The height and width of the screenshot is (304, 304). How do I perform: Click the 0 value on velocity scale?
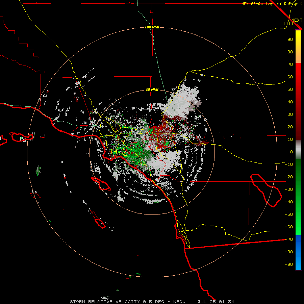click(292, 152)
